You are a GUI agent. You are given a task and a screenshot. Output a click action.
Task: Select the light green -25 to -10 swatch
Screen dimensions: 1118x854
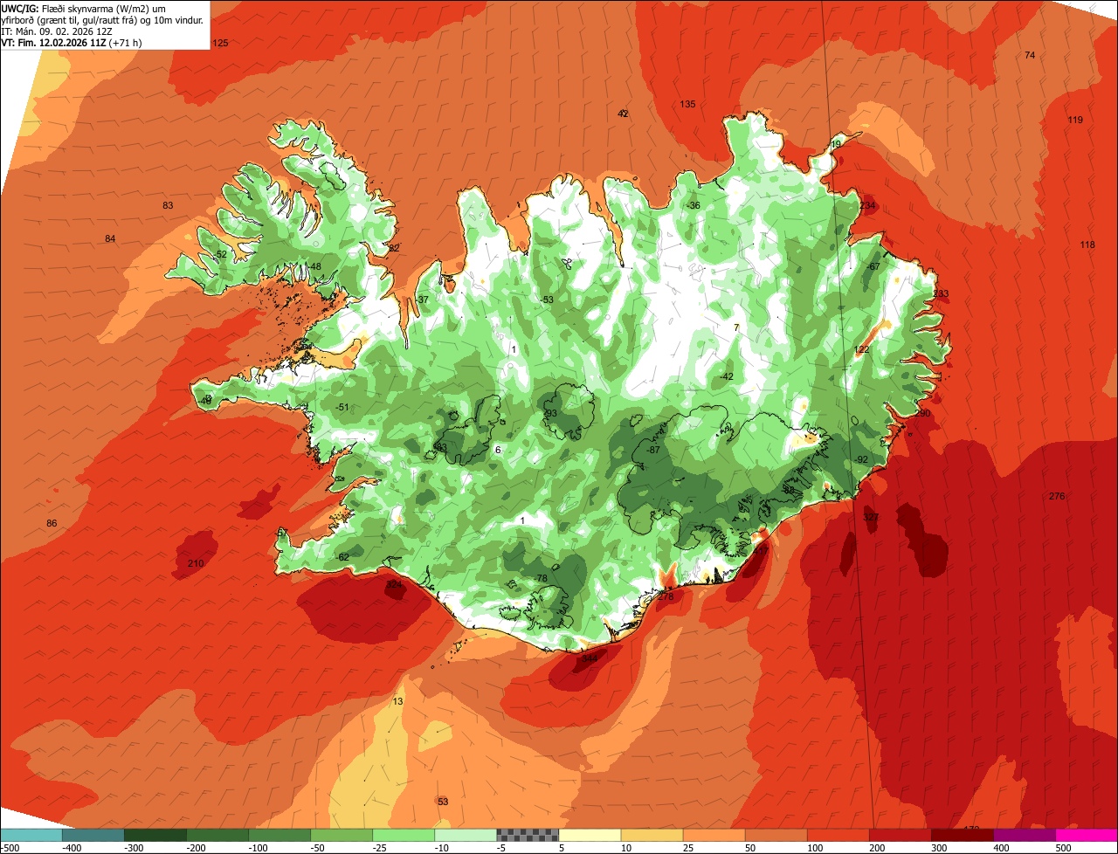[x=404, y=835]
